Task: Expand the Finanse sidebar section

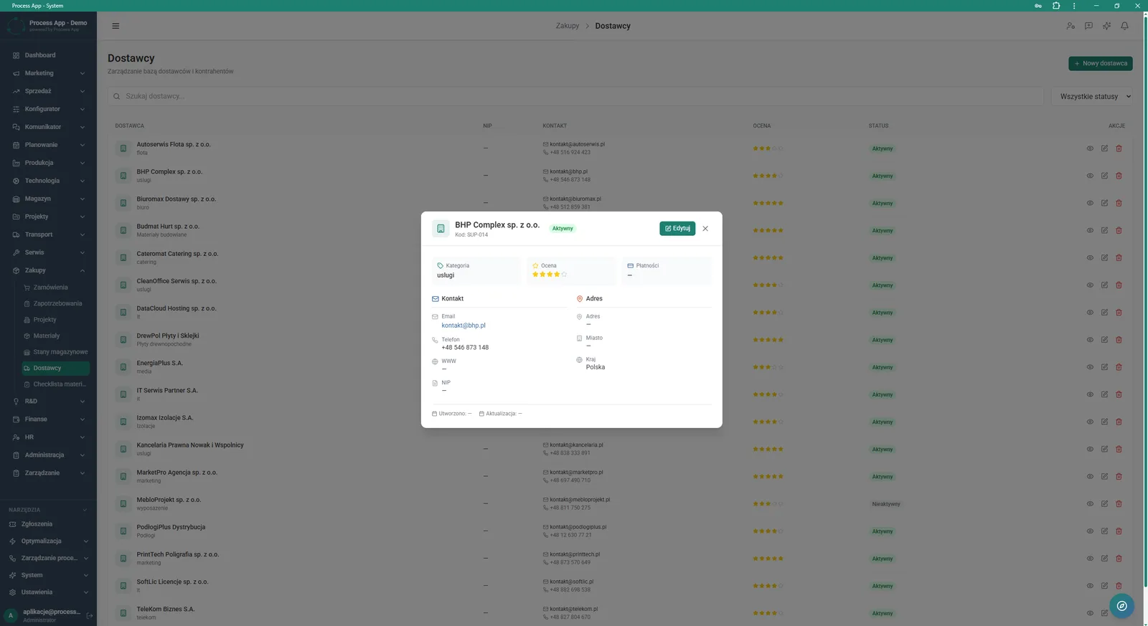Action: [x=48, y=419]
